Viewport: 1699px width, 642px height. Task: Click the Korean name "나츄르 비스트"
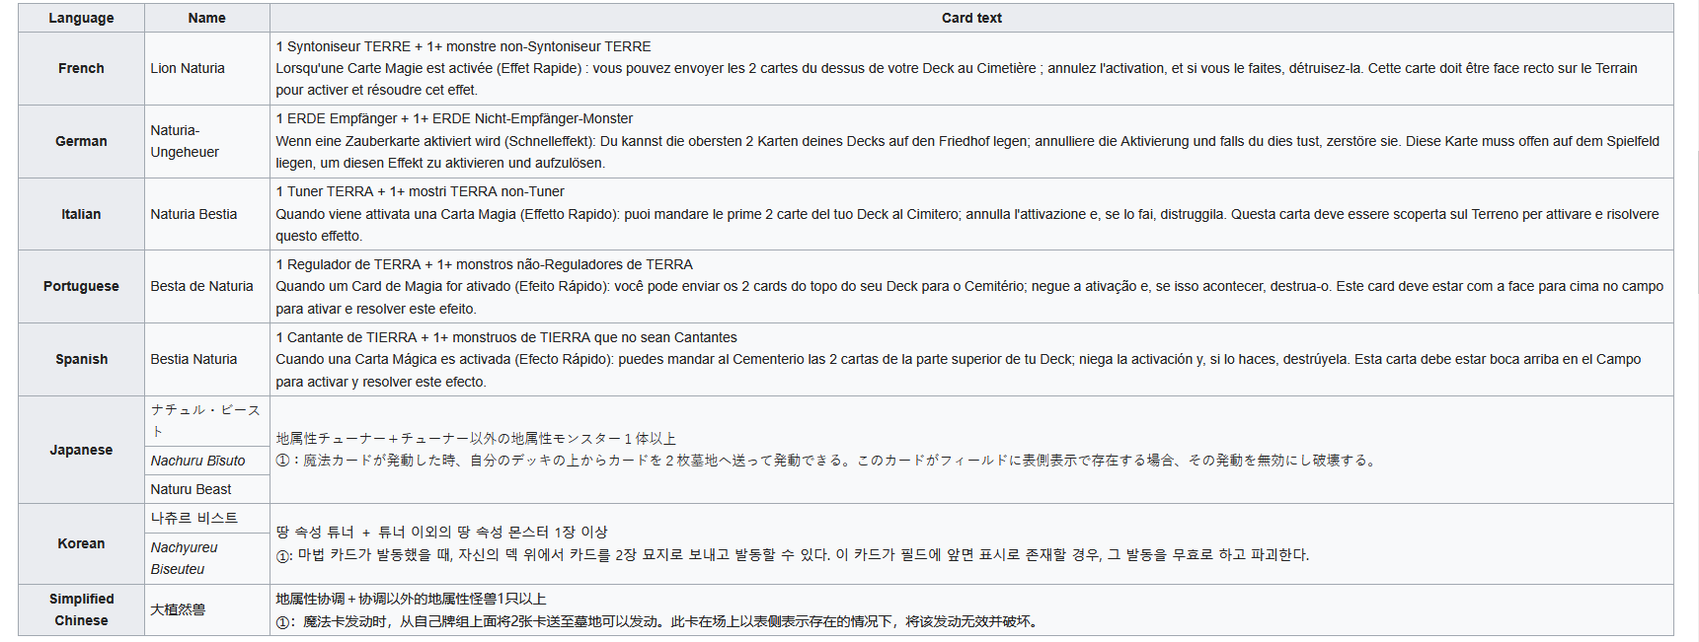[x=194, y=518]
